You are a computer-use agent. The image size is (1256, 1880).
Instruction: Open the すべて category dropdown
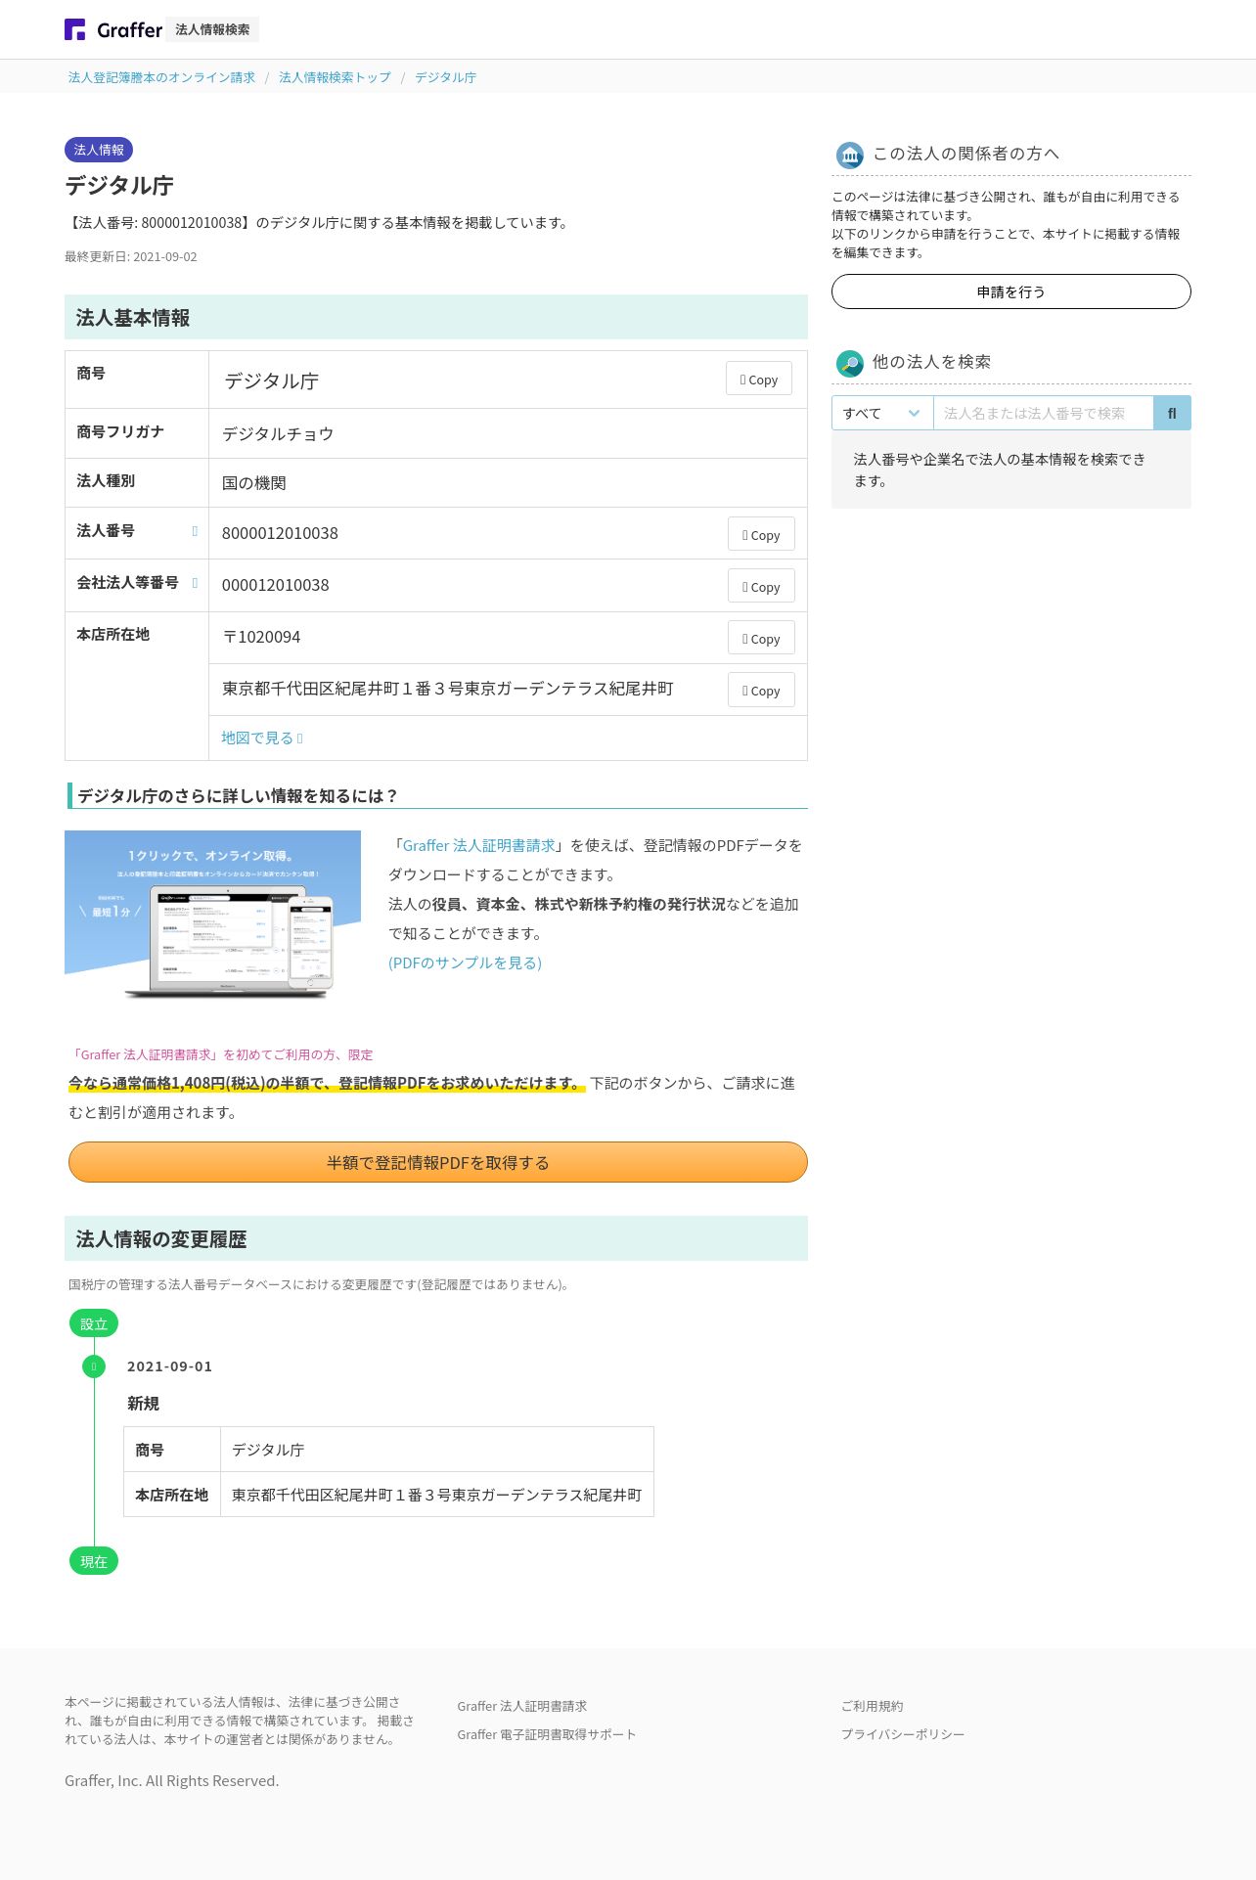point(882,413)
